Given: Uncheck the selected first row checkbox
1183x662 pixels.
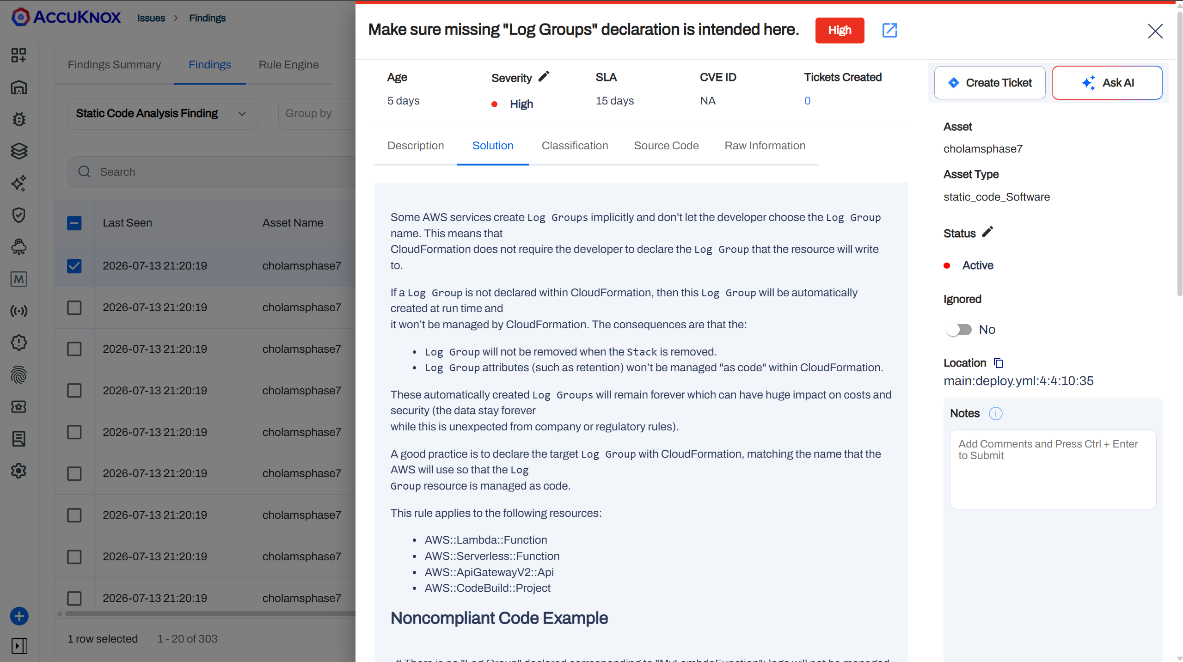Looking at the screenshot, I should tap(74, 266).
